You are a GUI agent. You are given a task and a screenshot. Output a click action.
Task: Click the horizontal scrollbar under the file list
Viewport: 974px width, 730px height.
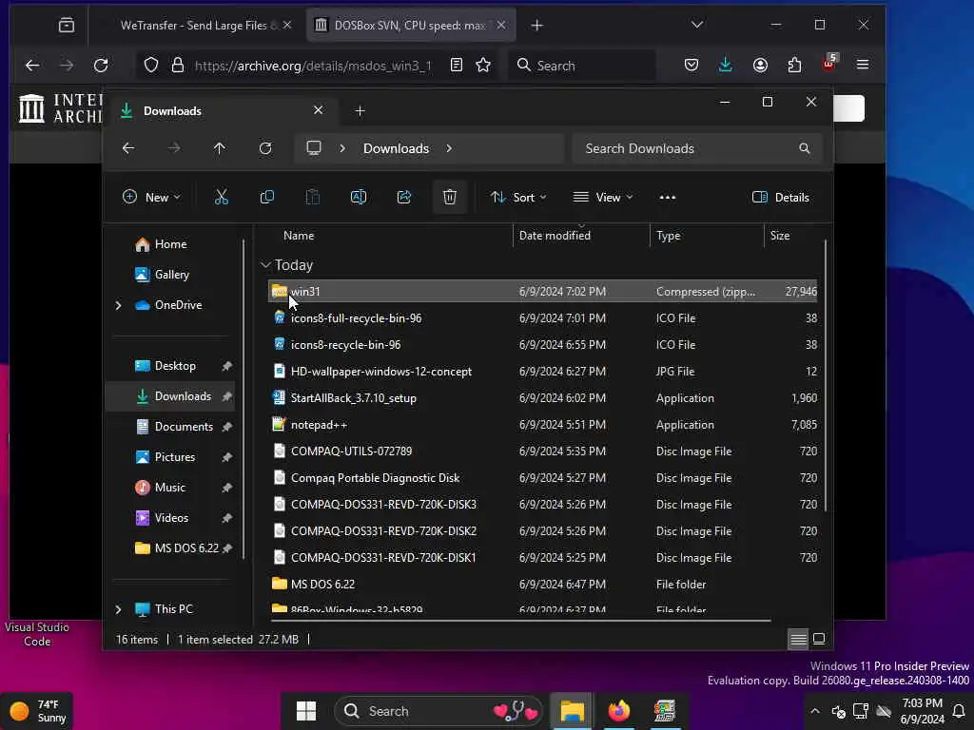pyautogui.click(x=522, y=620)
